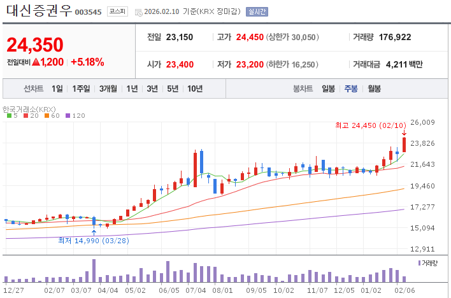Click the purple 거래량 legend icon
This screenshot has width=451, height=298.
(419, 262)
